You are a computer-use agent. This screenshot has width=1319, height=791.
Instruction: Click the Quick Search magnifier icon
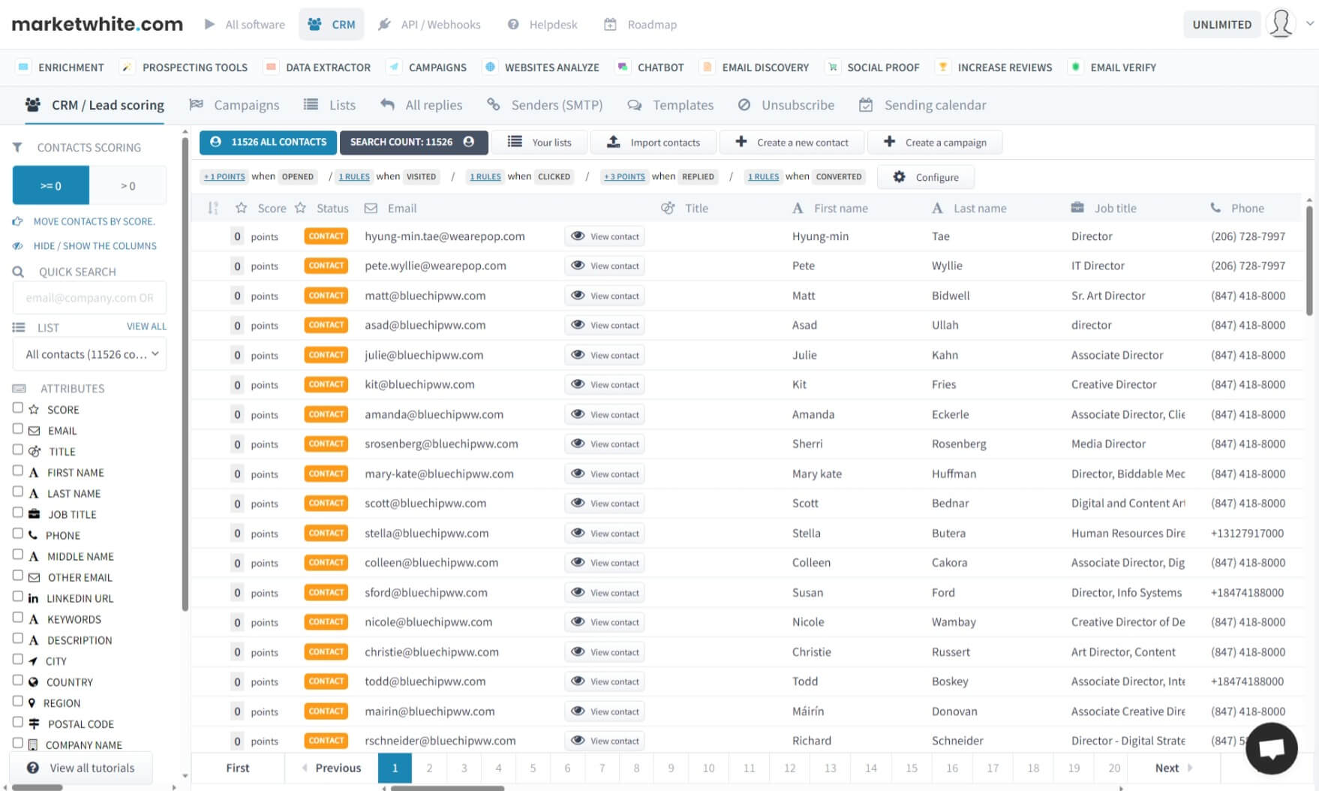click(x=19, y=272)
